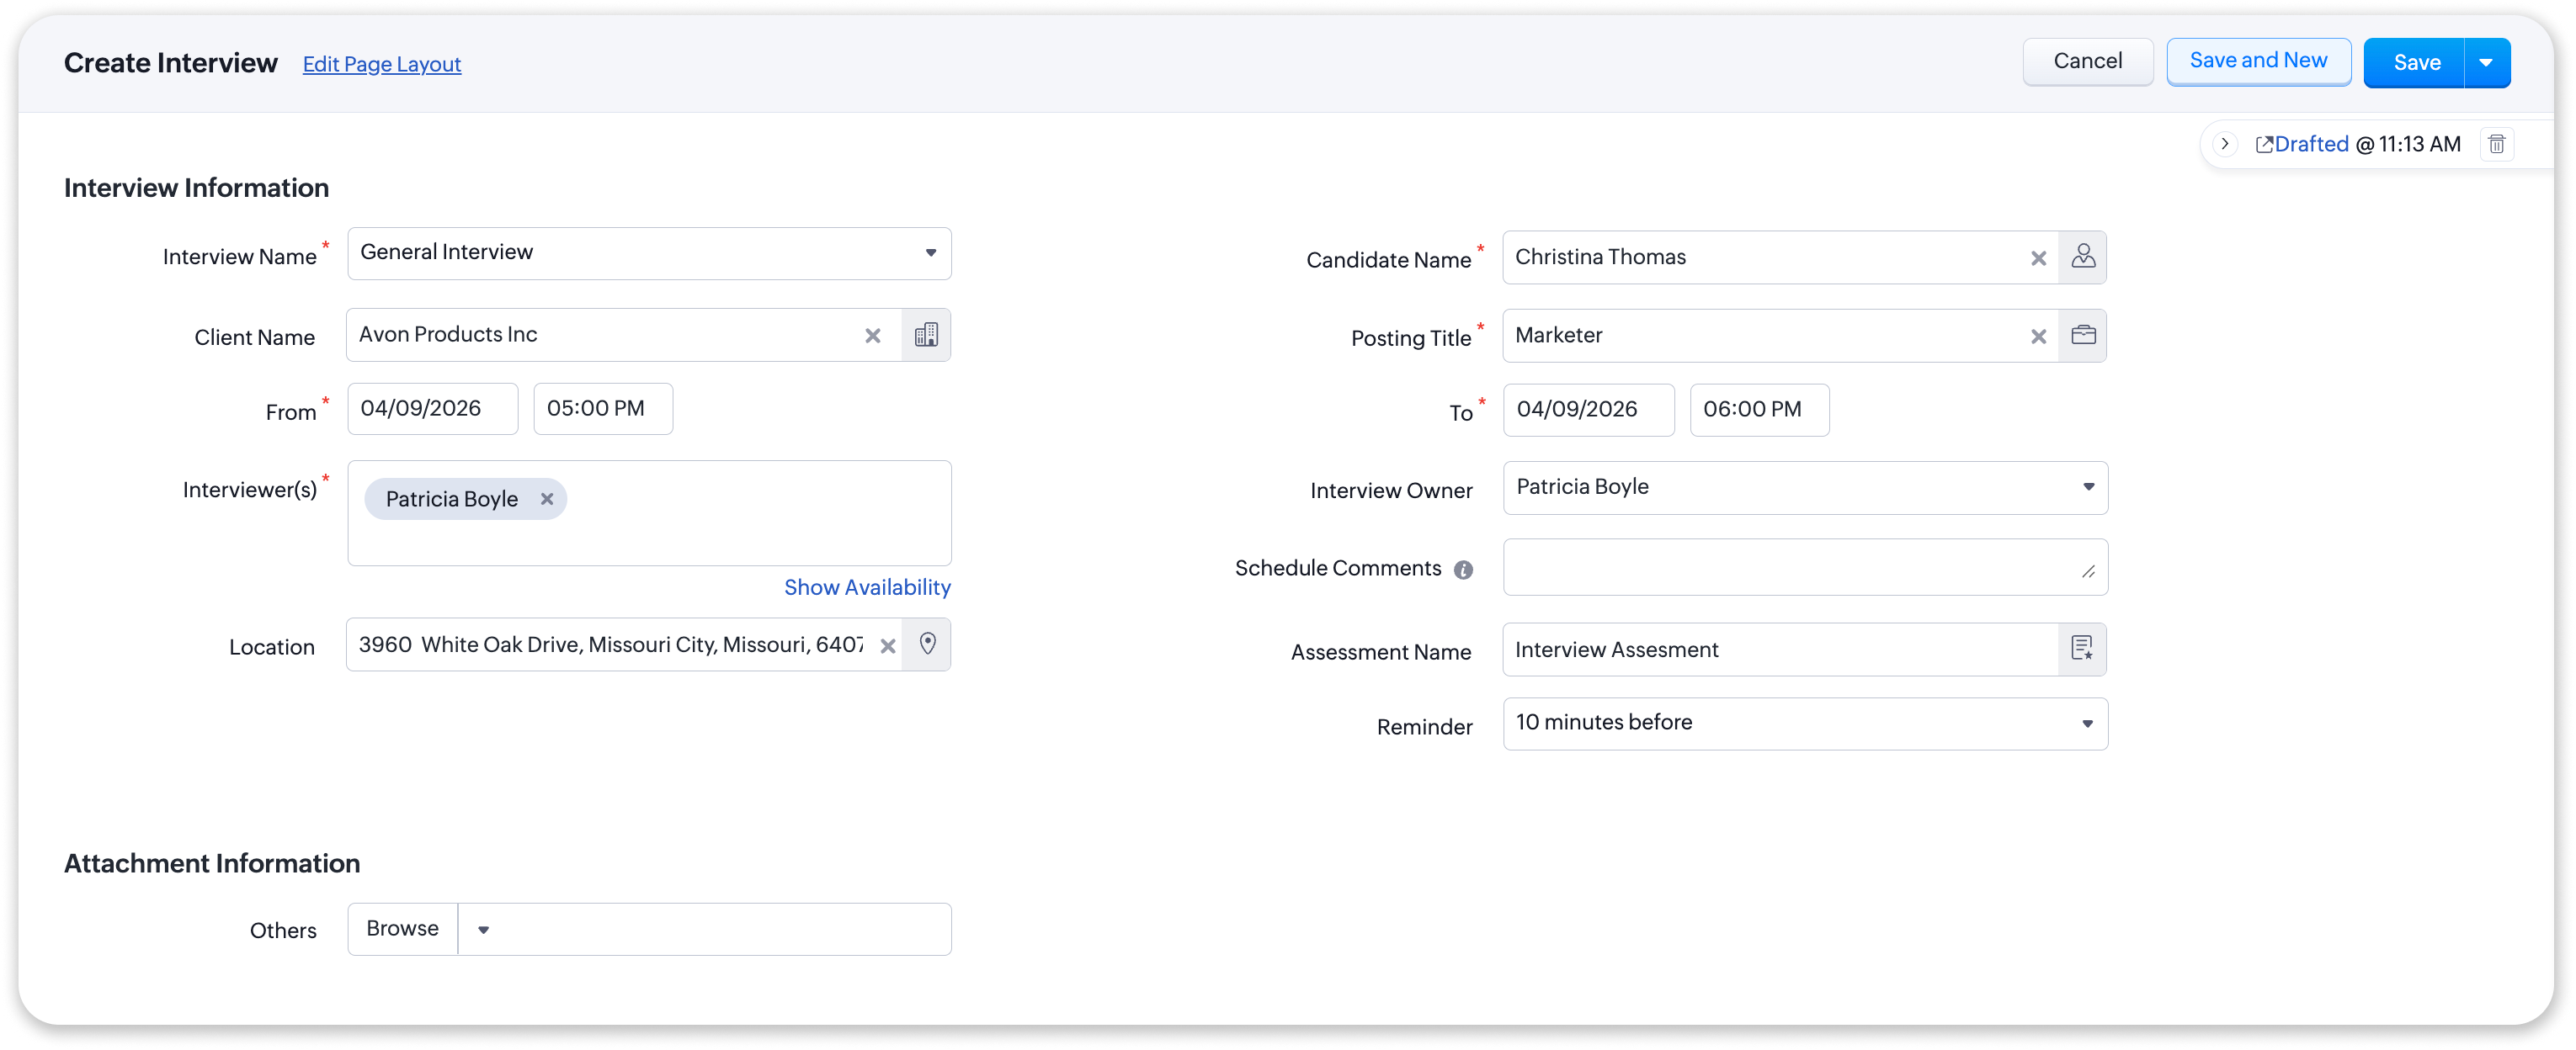Click Save and New button
The width and height of the screenshot is (2576, 1050).
pos(2257,62)
